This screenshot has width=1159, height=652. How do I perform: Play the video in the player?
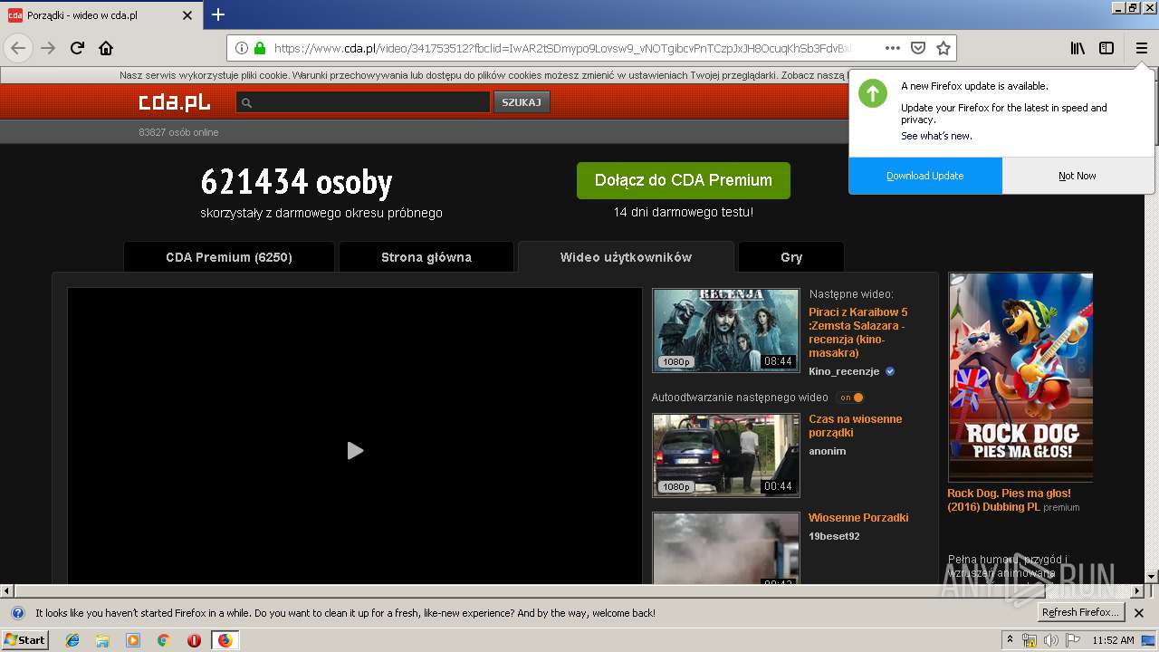tap(355, 450)
